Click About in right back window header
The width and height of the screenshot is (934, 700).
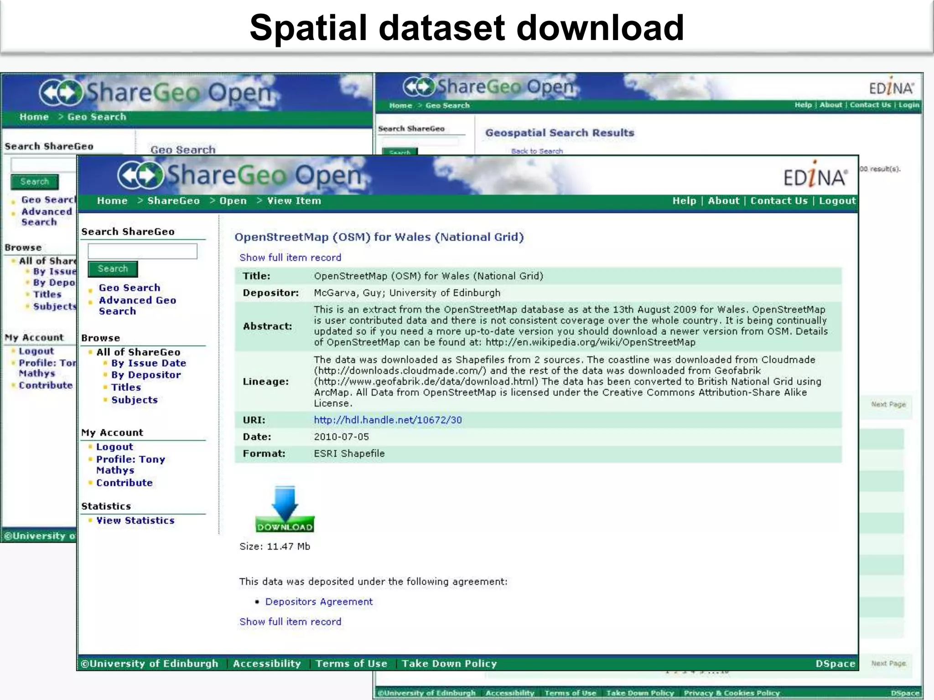click(x=831, y=105)
